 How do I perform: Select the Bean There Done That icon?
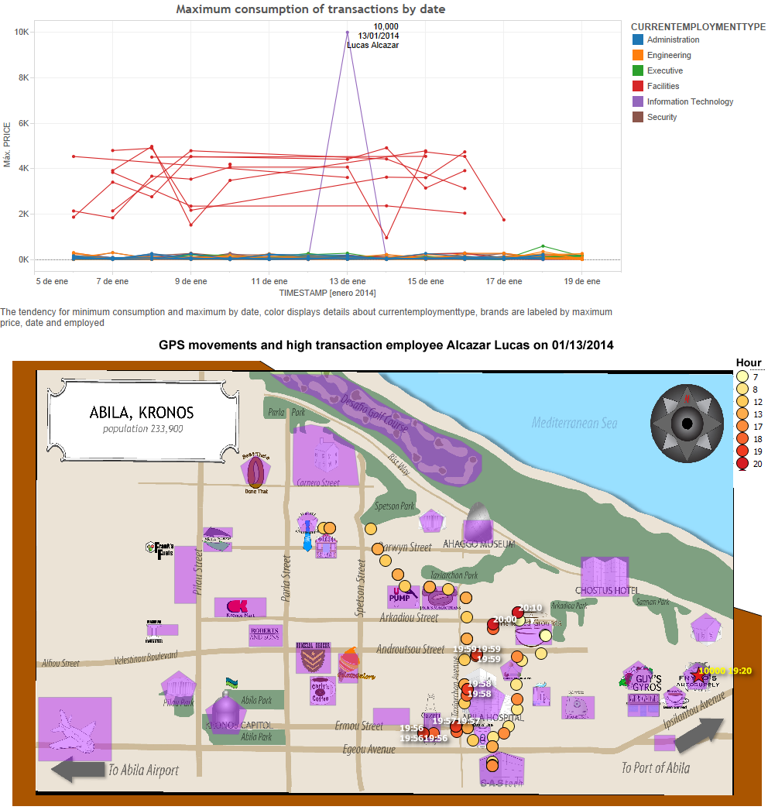(255, 471)
